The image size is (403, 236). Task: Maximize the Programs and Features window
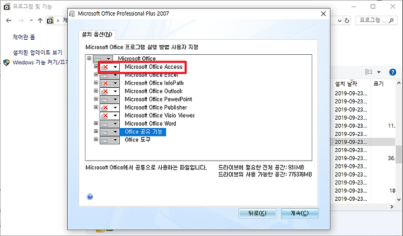[373, 6]
